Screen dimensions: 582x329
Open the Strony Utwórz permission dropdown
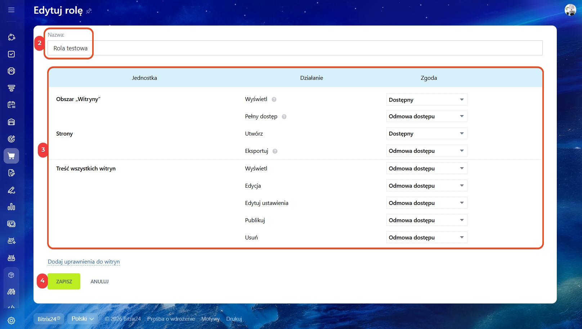click(426, 133)
